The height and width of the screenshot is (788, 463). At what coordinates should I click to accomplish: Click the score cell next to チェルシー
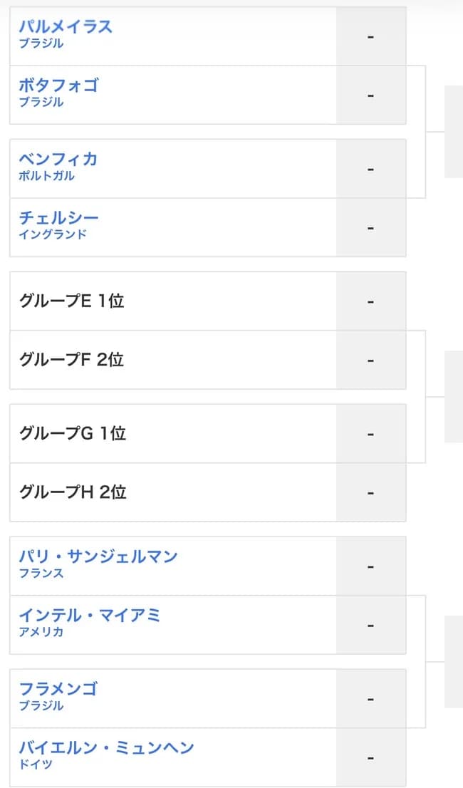[370, 228]
